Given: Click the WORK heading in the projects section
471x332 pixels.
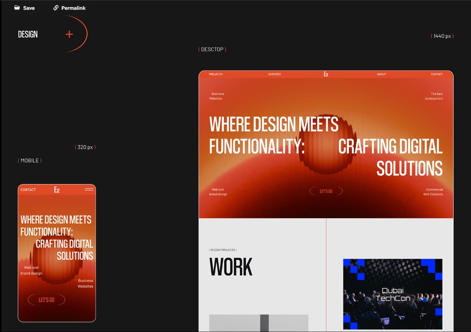Looking at the screenshot, I should pyautogui.click(x=231, y=267).
